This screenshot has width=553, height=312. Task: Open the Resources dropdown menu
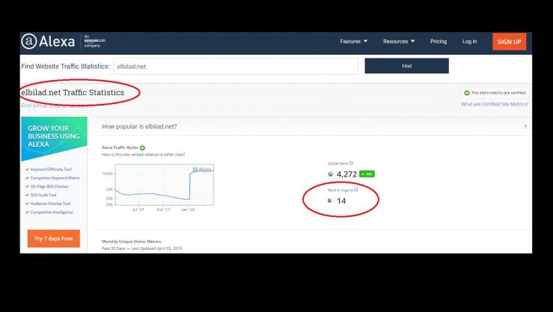[399, 42]
